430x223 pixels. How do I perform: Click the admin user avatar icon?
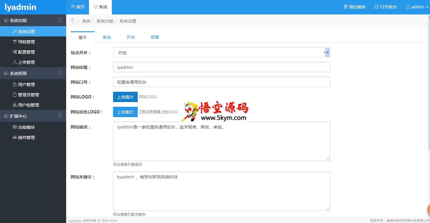pyautogui.click(x=408, y=7)
